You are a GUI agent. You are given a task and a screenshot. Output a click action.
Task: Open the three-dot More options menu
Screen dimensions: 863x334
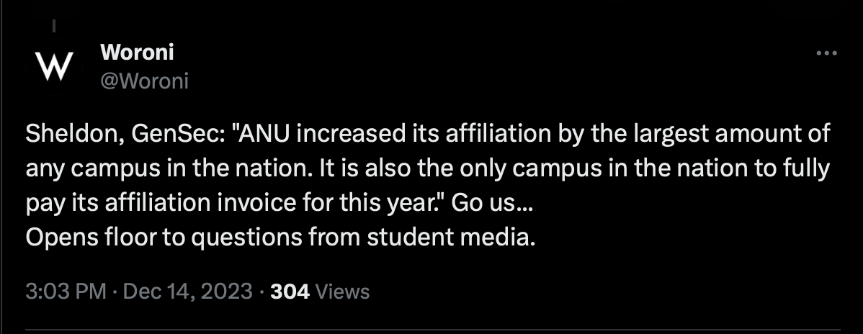[x=826, y=53]
